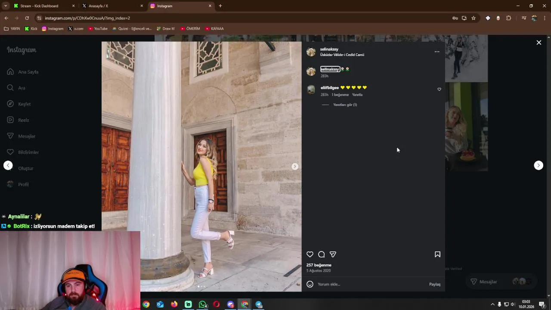Open Telegram from the taskbar

coord(259,304)
